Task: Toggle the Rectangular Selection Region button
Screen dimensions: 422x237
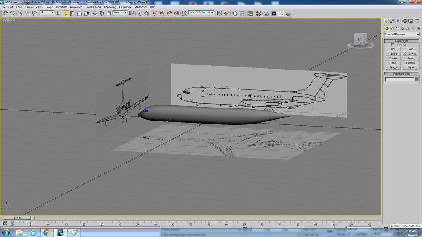Action: pyautogui.click(x=79, y=13)
